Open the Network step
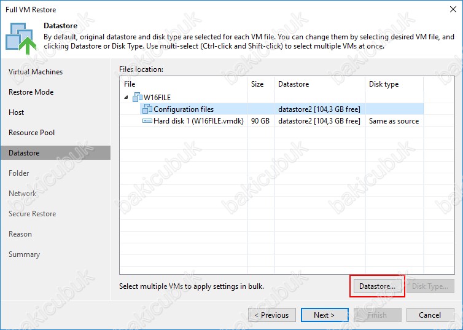Viewport: 463px width, 330px height. click(x=23, y=194)
